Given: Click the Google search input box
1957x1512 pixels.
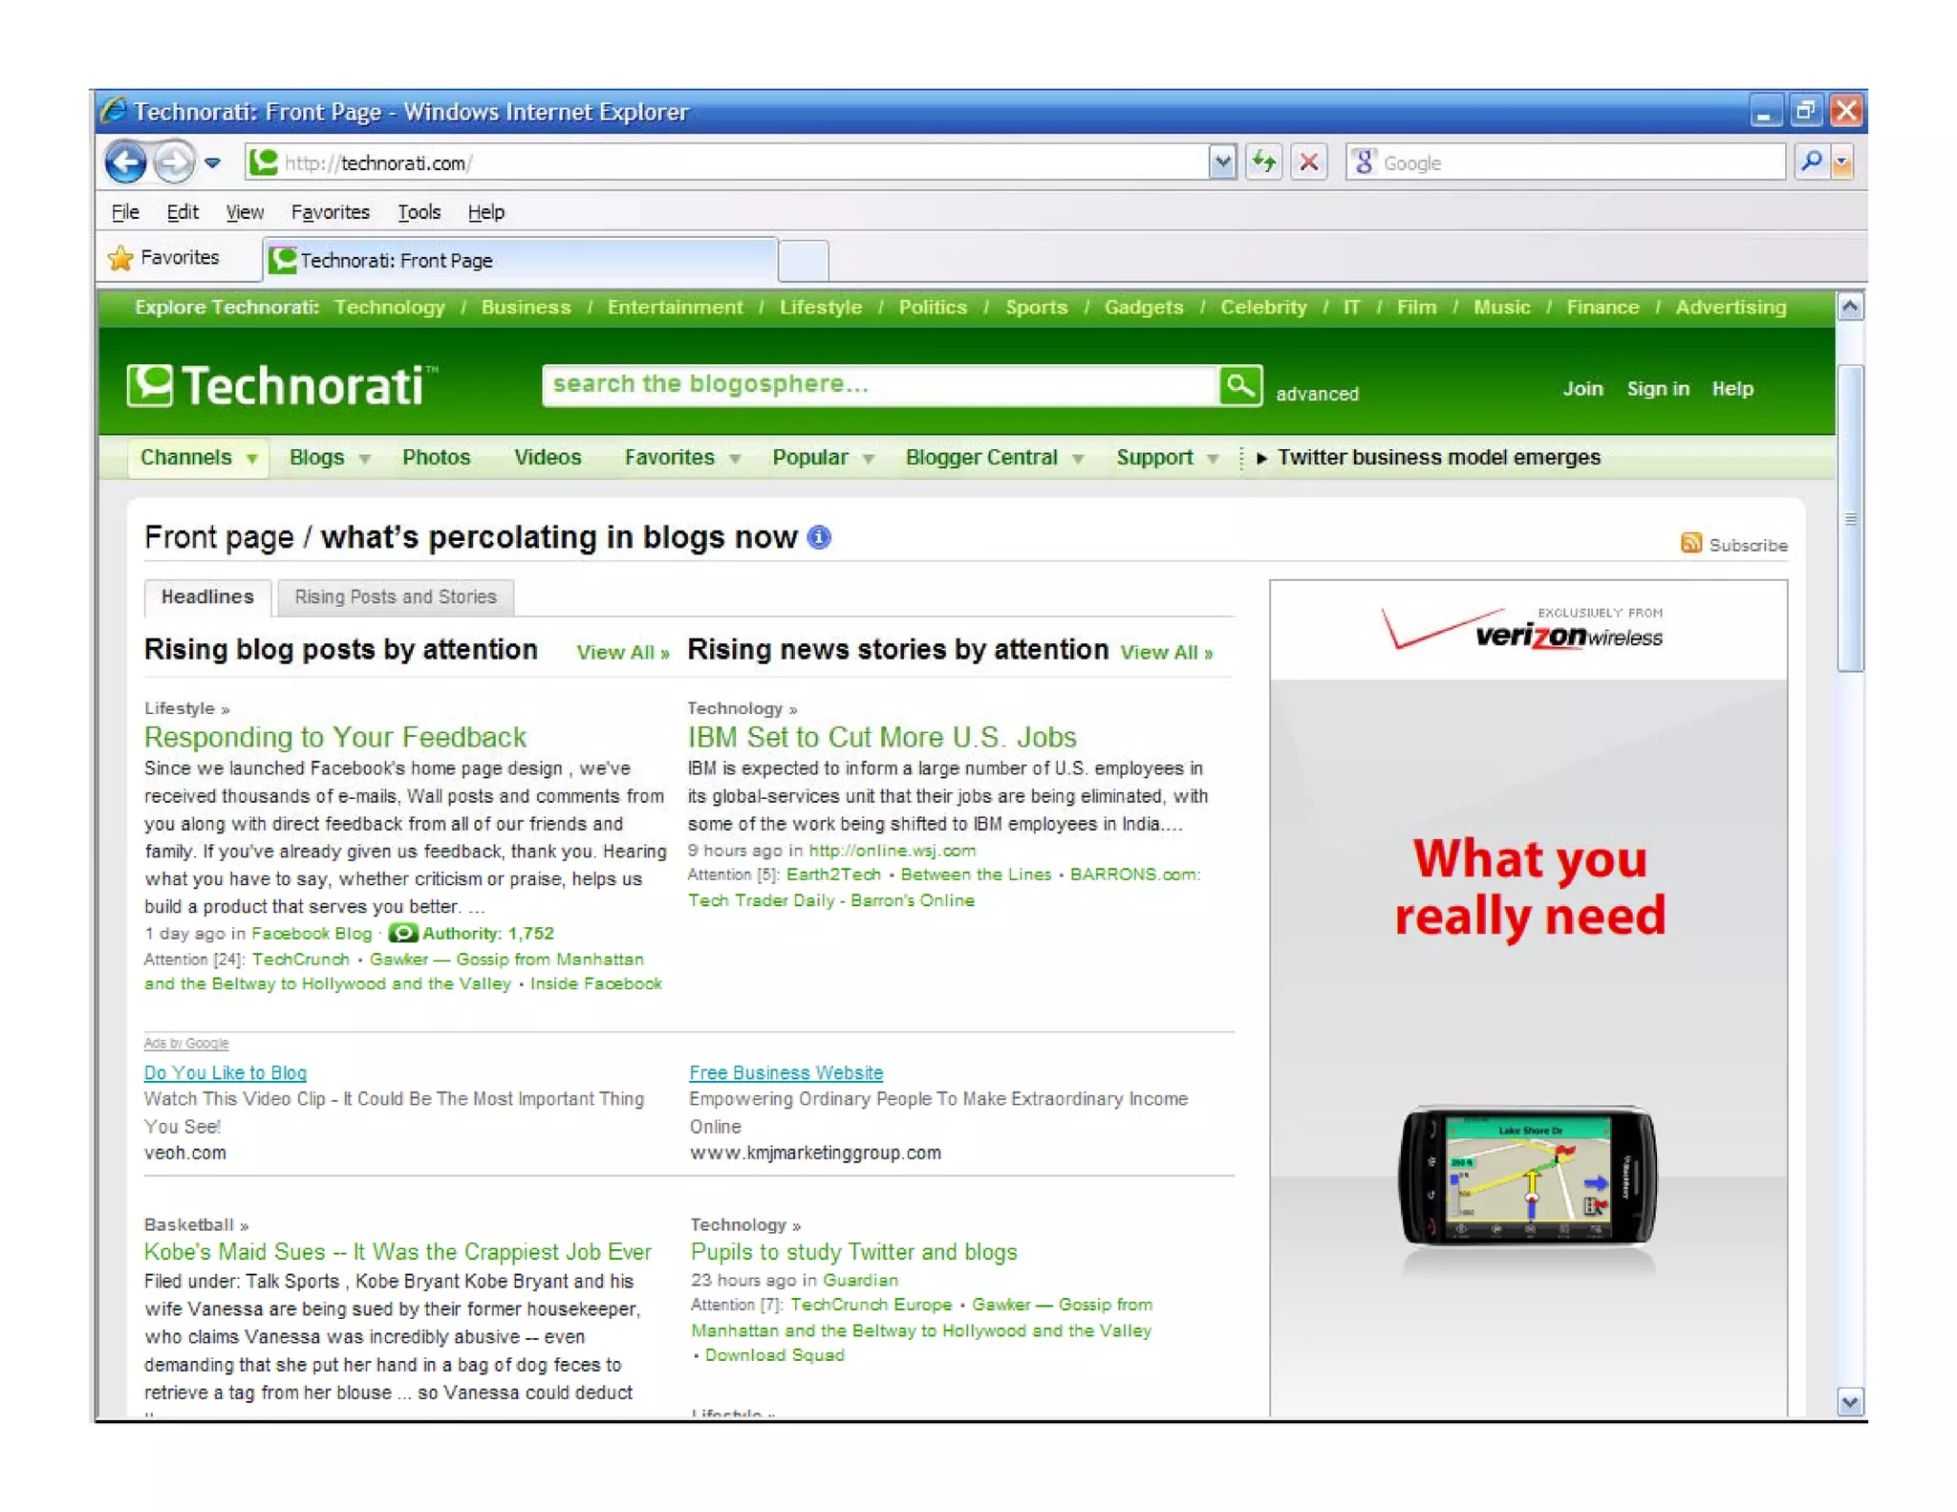Looking at the screenshot, I should (x=1565, y=162).
